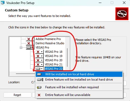The image size is (130, 101).
Task: Click the red disc logo in the header
Action: coord(122,14)
